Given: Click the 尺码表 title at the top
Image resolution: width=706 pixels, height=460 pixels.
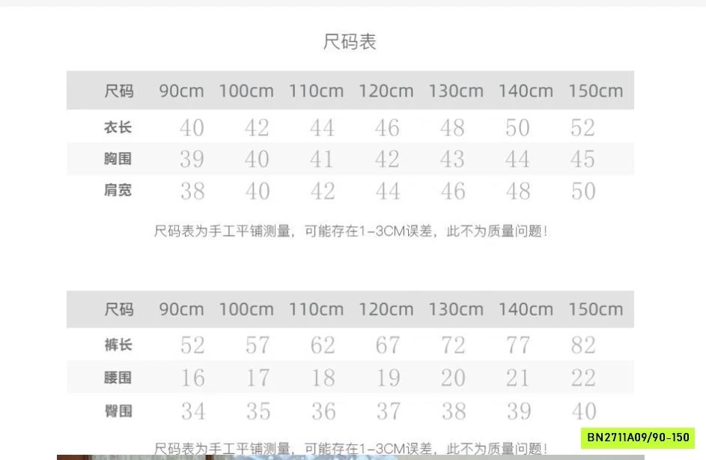Looking at the screenshot, I should (350, 42).
